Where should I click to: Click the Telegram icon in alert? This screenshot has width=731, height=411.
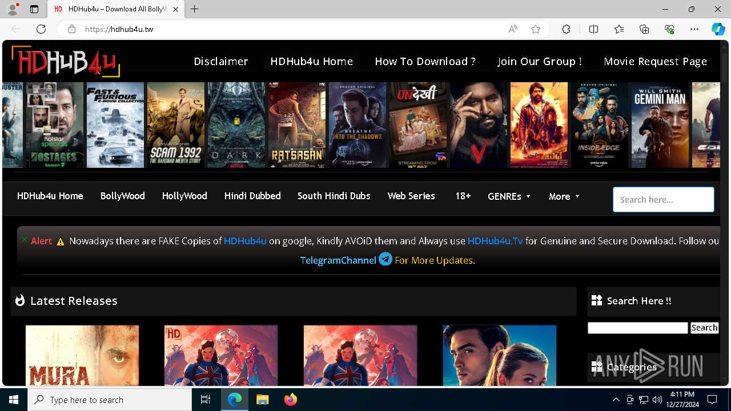[385, 259]
